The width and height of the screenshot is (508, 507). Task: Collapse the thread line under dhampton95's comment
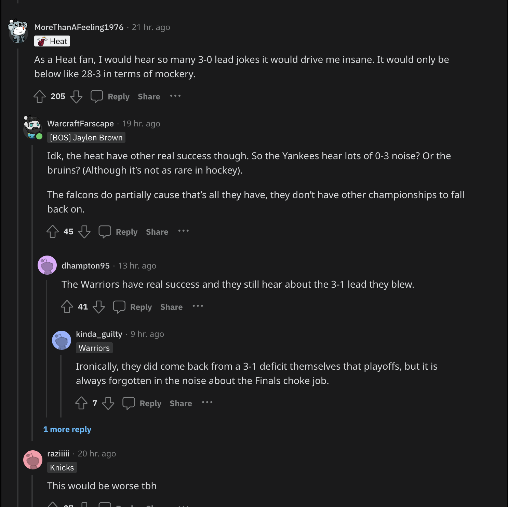click(x=46, y=348)
